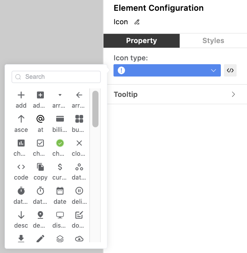247x253 pixels.
Task: Select the plus 'add' icon
Action: [x=21, y=95]
